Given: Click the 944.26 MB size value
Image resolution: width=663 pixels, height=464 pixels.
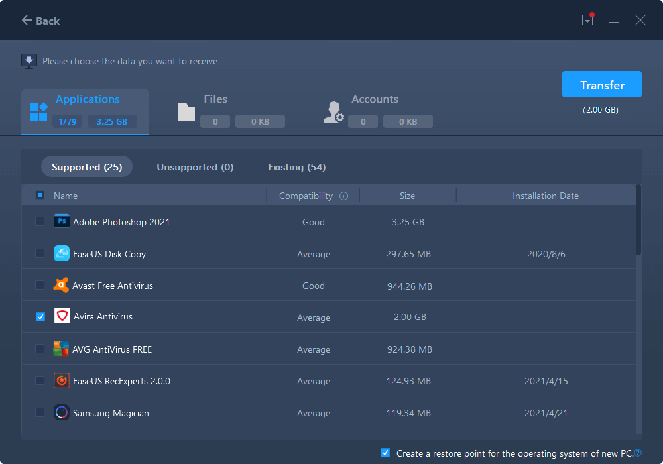Looking at the screenshot, I should point(410,286).
